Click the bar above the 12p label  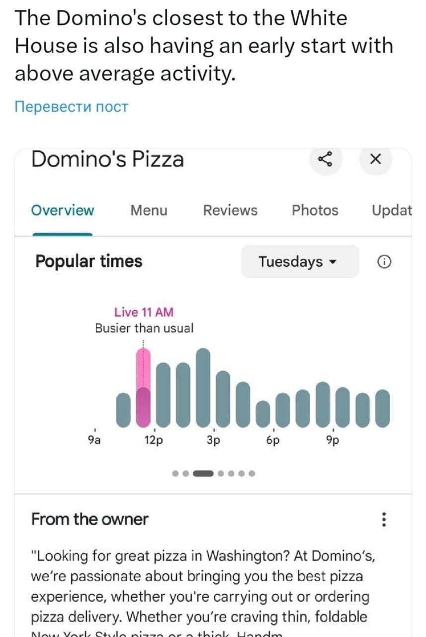[x=163, y=395]
